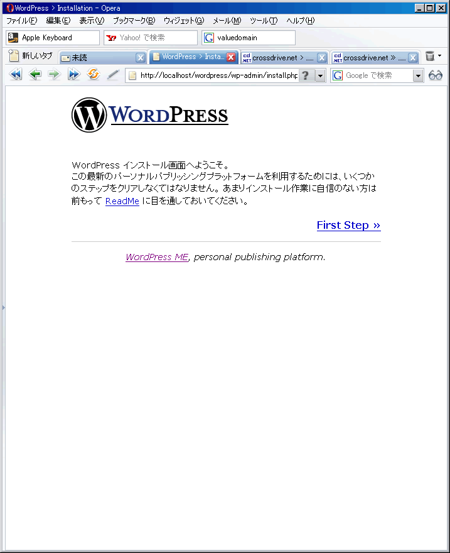Open the ツール(T) menu
This screenshot has width=450, height=553.
pyautogui.click(x=264, y=21)
